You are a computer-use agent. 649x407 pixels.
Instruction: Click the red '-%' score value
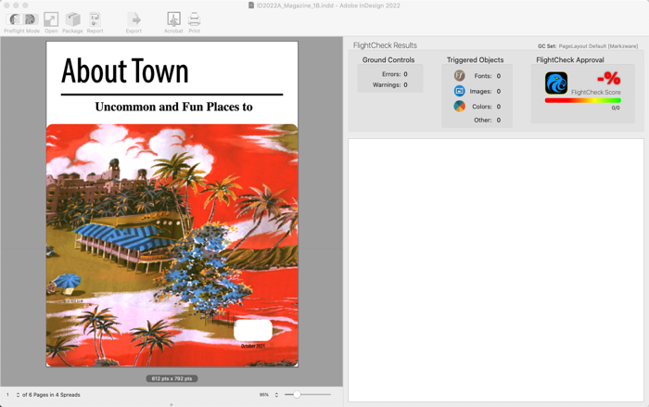coord(608,78)
